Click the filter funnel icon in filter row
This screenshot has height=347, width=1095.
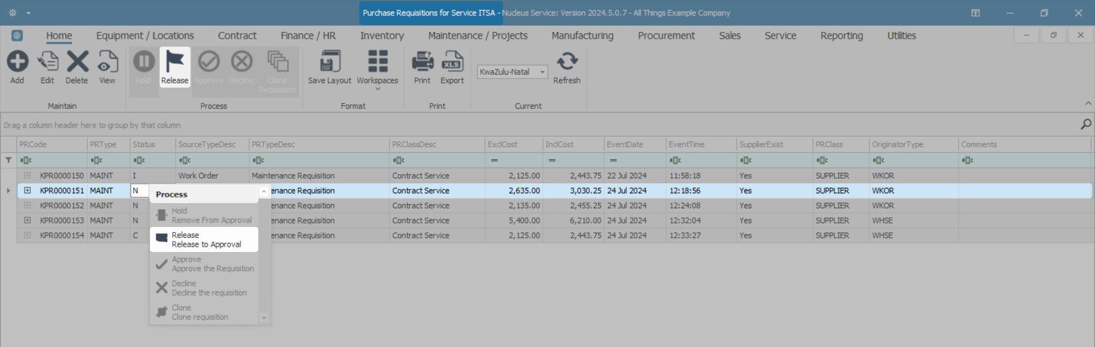pyautogui.click(x=9, y=160)
